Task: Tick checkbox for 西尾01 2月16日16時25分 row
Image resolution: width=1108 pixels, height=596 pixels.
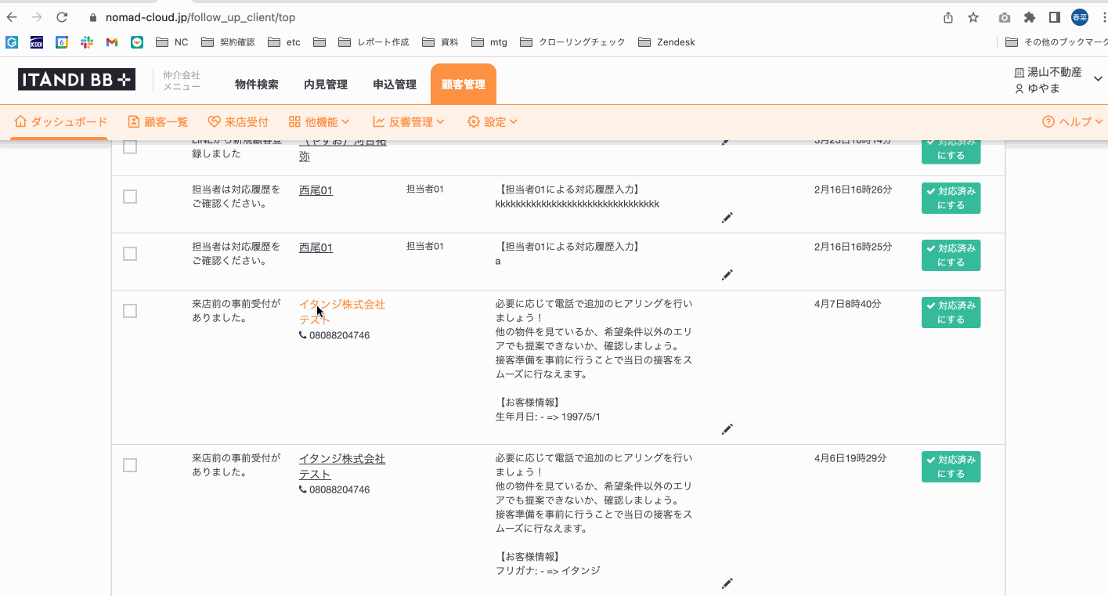Action: click(x=130, y=254)
